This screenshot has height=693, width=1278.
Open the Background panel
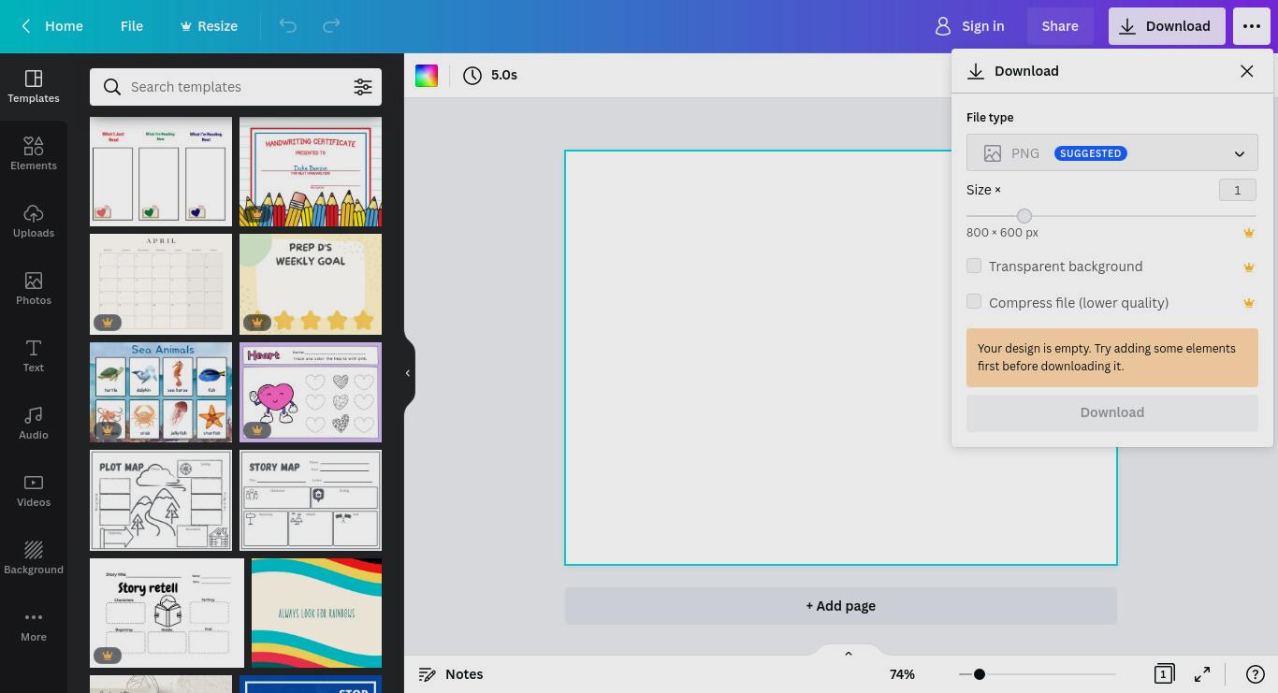pos(34,557)
